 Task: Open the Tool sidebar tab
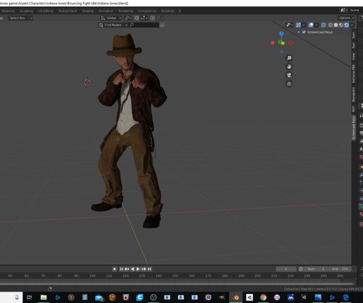tap(353, 45)
